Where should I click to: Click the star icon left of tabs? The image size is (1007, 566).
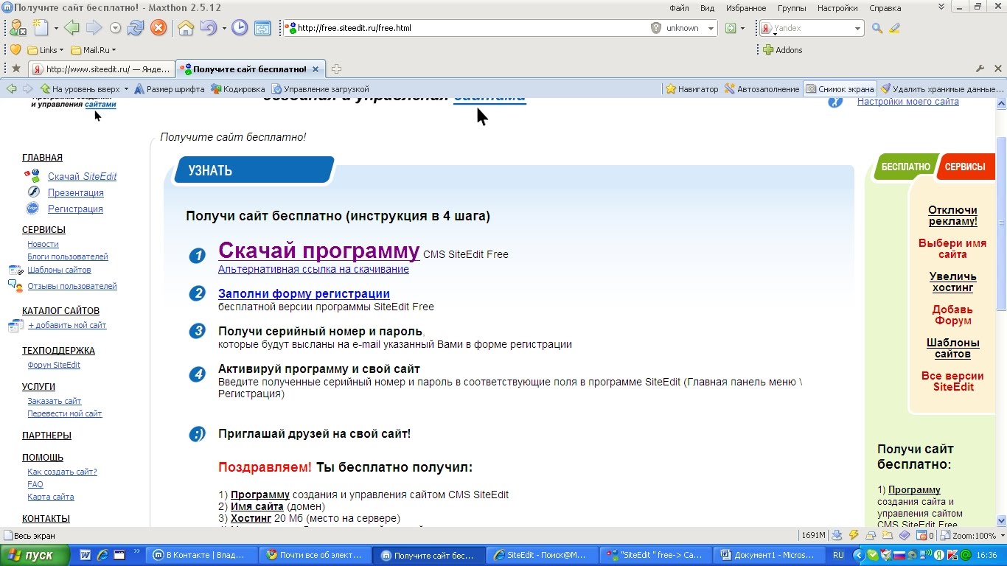(x=16, y=69)
